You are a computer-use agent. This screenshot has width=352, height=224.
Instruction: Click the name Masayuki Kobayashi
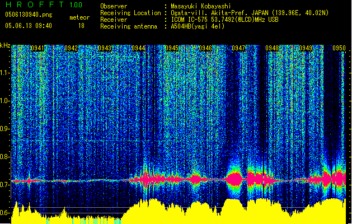click(201, 6)
